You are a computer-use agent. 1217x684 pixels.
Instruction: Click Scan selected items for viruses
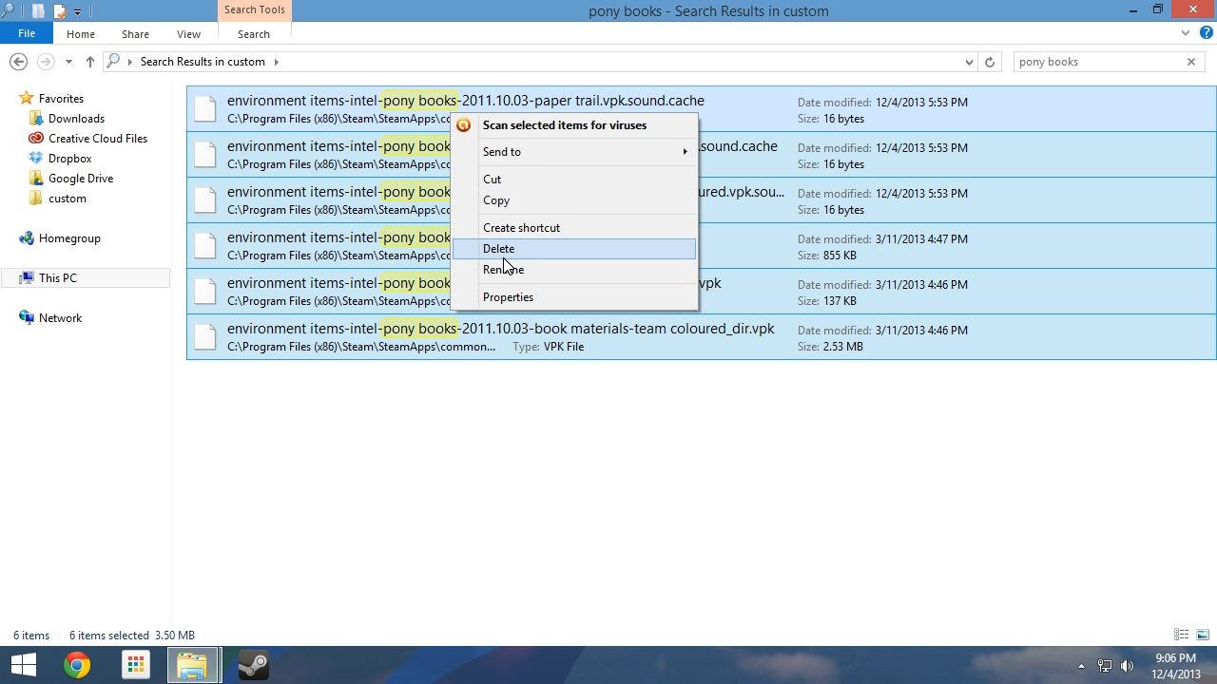tap(574, 125)
